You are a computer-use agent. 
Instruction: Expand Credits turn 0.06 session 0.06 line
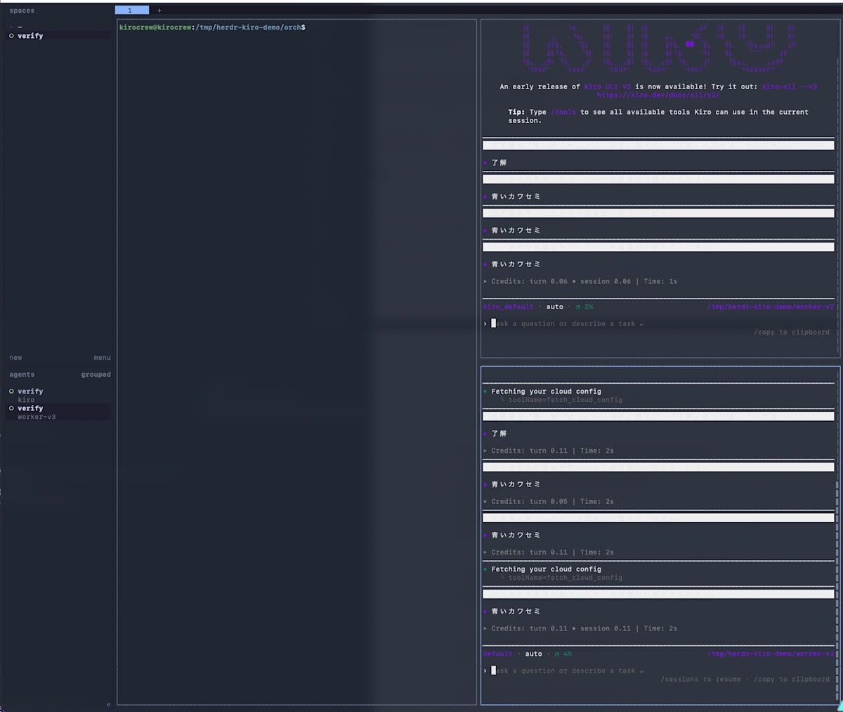click(580, 281)
